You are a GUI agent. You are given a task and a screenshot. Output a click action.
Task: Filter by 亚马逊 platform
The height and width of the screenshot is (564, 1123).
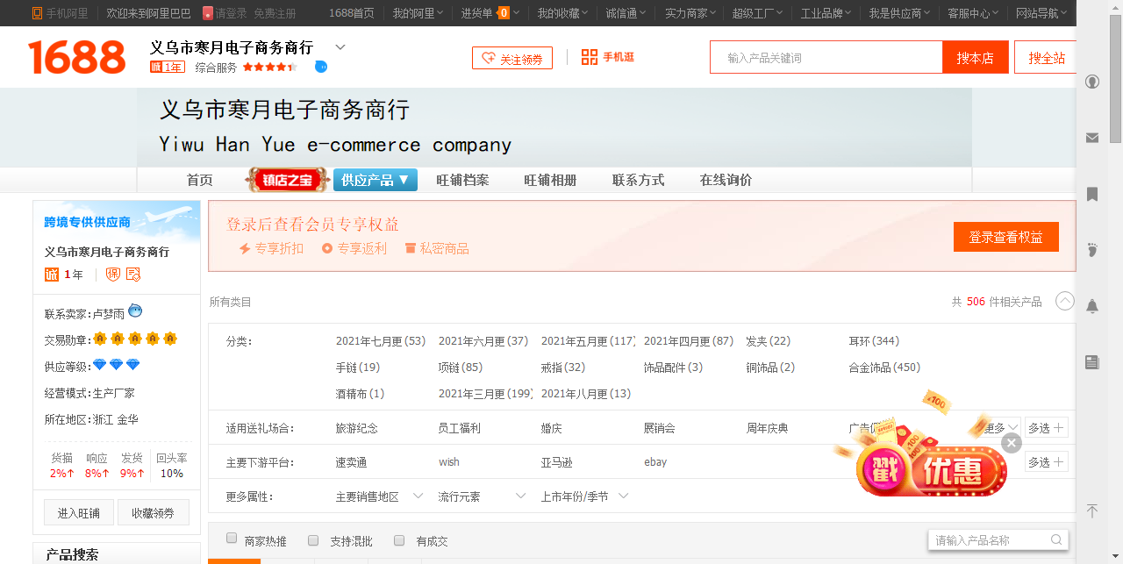556,462
